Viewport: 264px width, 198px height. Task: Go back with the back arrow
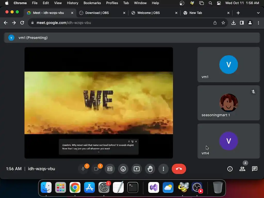tap(6, 23)
